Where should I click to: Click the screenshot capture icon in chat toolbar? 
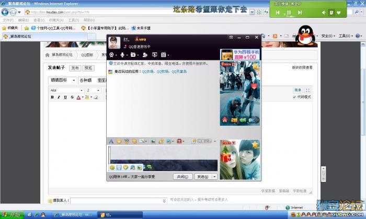pyautogui.click(x=169, y=141)
